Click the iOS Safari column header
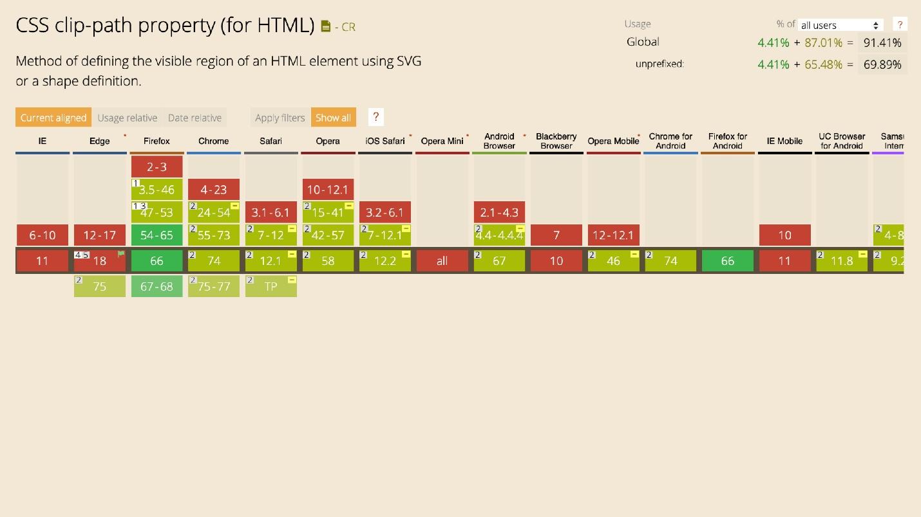This screenshot has width=921, height=517. click(x=385, y=141)
